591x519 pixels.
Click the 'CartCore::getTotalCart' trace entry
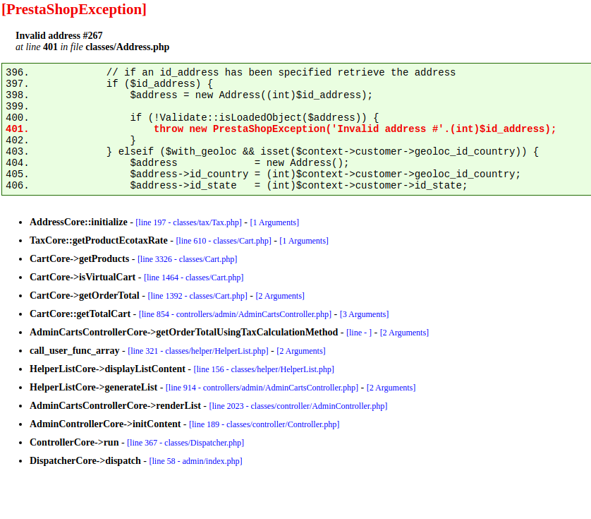(80, 314)
